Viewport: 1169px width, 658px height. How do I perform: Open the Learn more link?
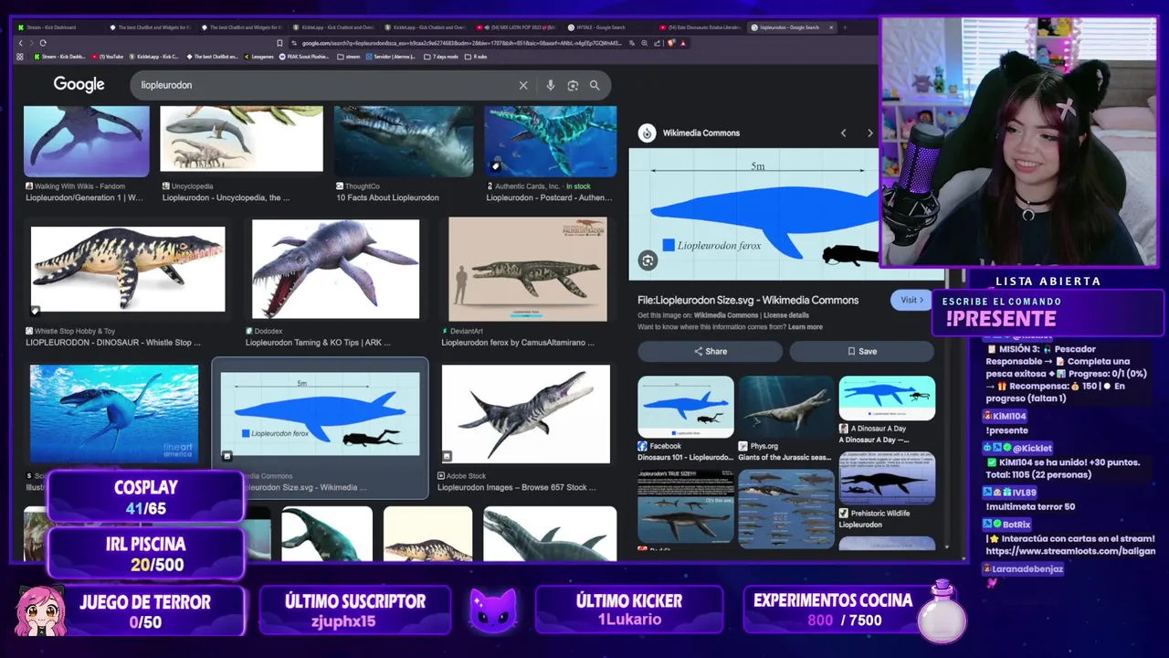806,326
